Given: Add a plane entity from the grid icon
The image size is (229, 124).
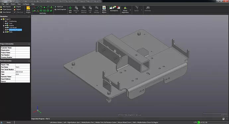Looking at the screenshot, I should [41, 11].
